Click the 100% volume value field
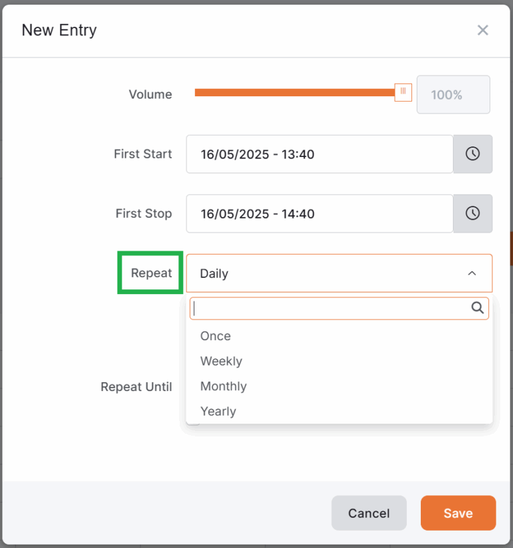 453,94
